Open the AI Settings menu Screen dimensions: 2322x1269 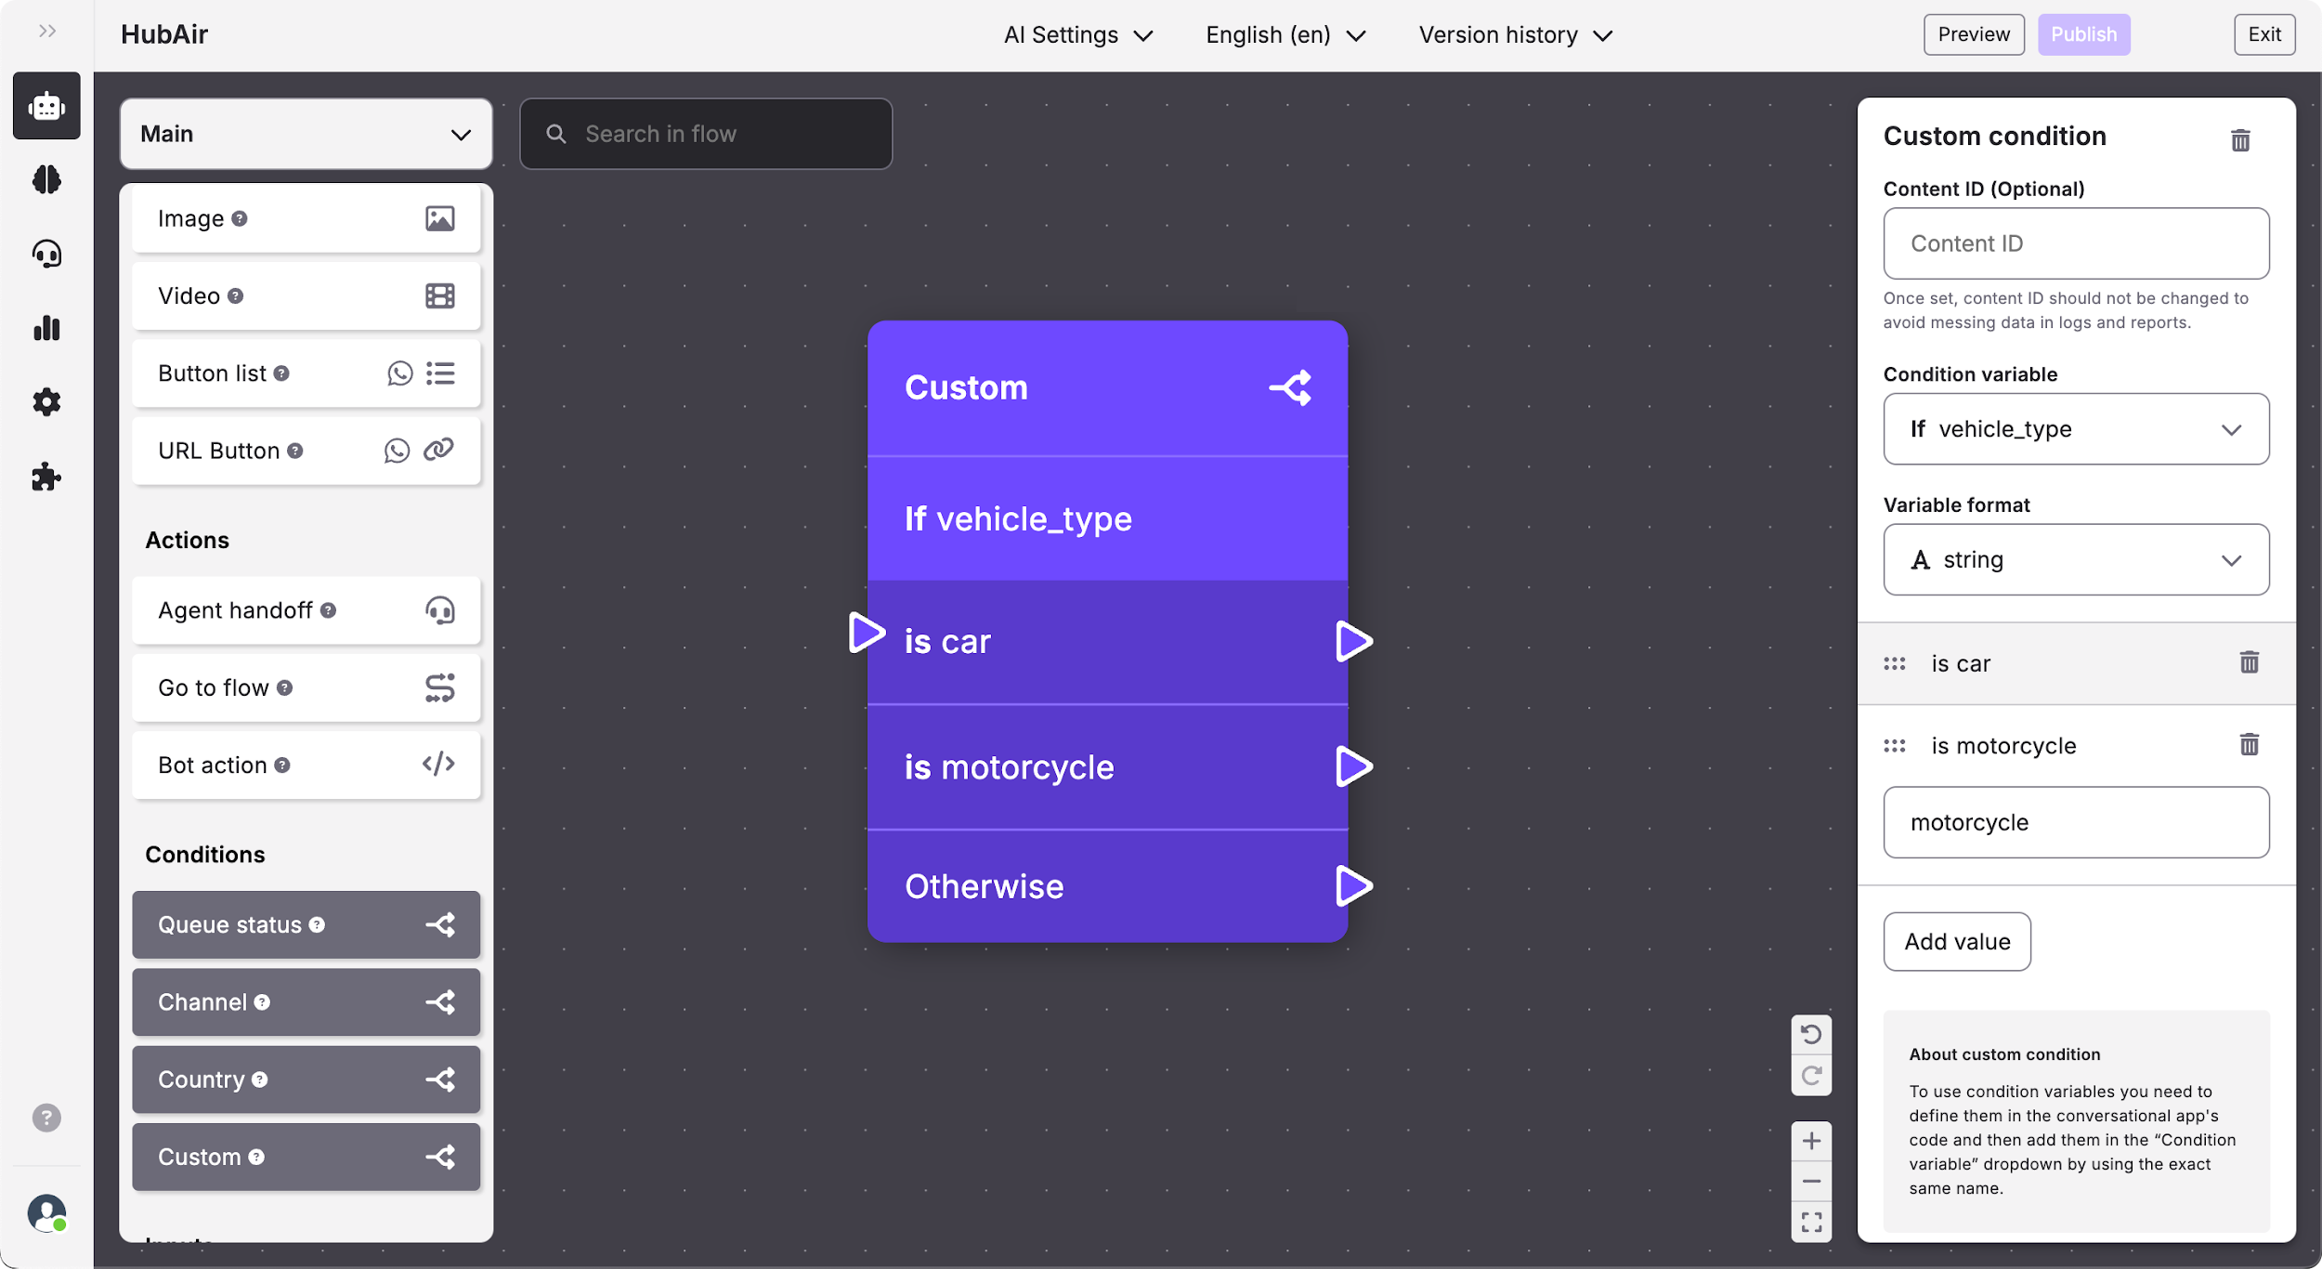pyautogui.click(x=1077, y=35)
